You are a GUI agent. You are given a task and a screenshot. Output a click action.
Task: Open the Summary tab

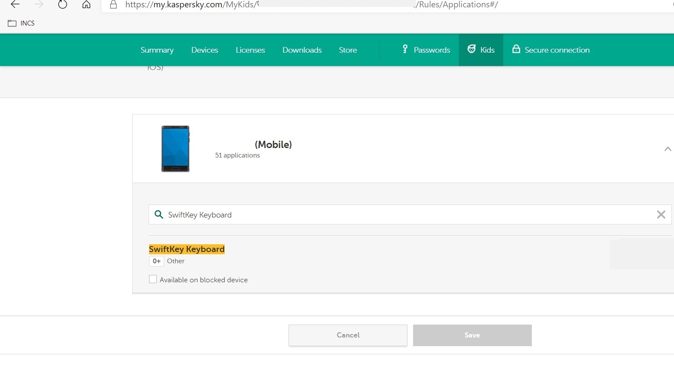click(157, 50)
